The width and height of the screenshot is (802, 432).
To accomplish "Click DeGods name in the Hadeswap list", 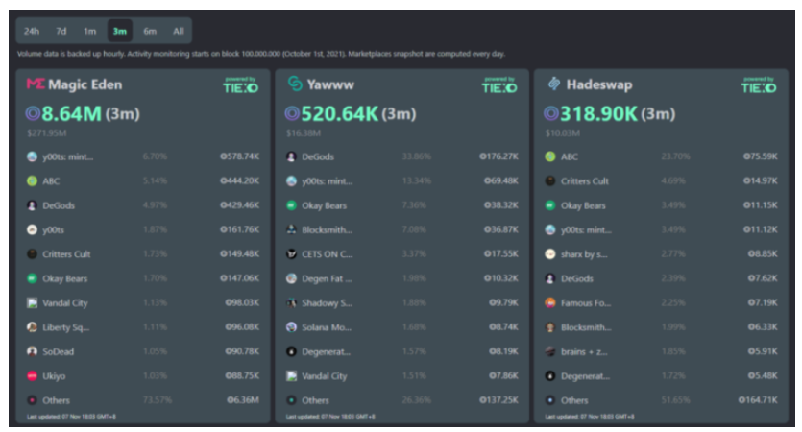I will tap(577, 278).
